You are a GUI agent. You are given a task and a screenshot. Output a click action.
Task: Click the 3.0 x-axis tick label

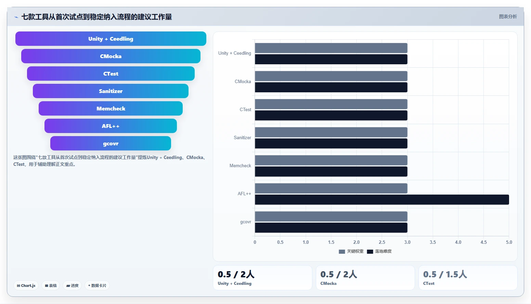pyautogui.click(x=407, y=242)
